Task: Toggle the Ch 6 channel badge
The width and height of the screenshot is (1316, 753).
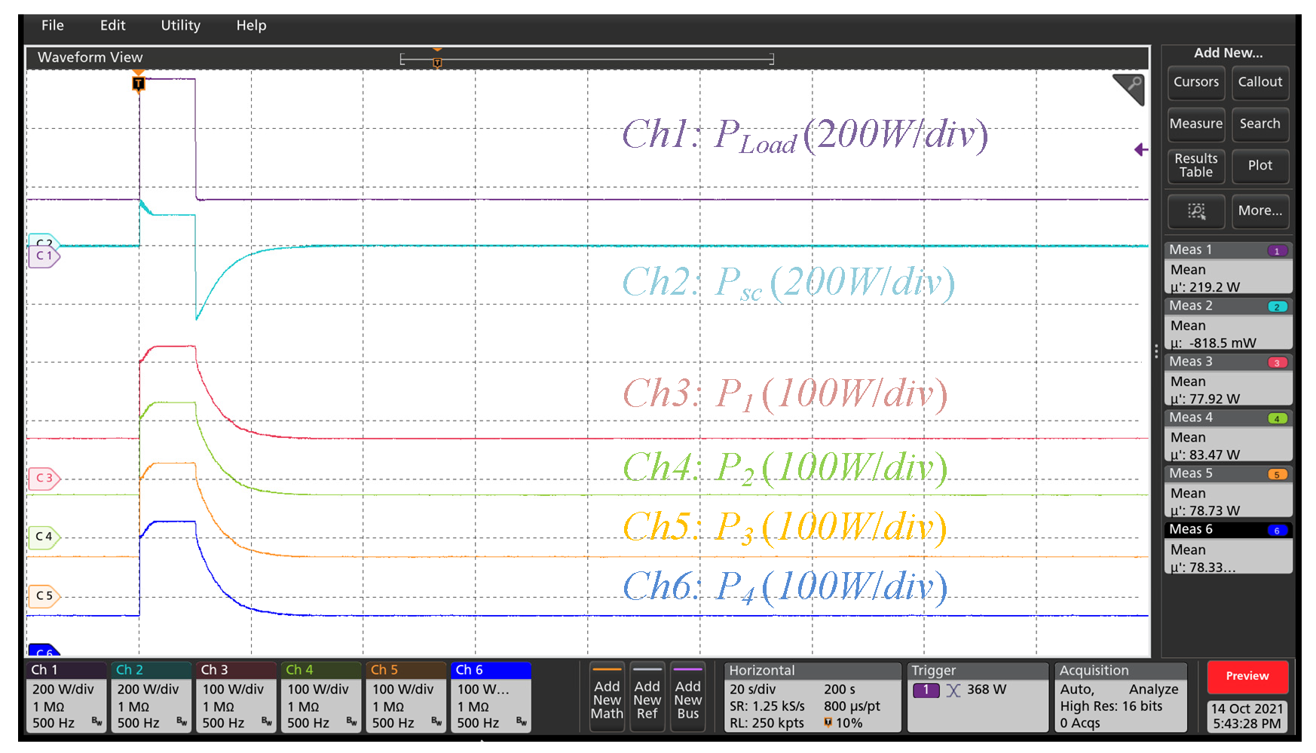Action: 491,697
